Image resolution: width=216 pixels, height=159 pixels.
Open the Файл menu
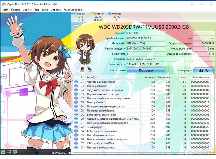[5, 10]
